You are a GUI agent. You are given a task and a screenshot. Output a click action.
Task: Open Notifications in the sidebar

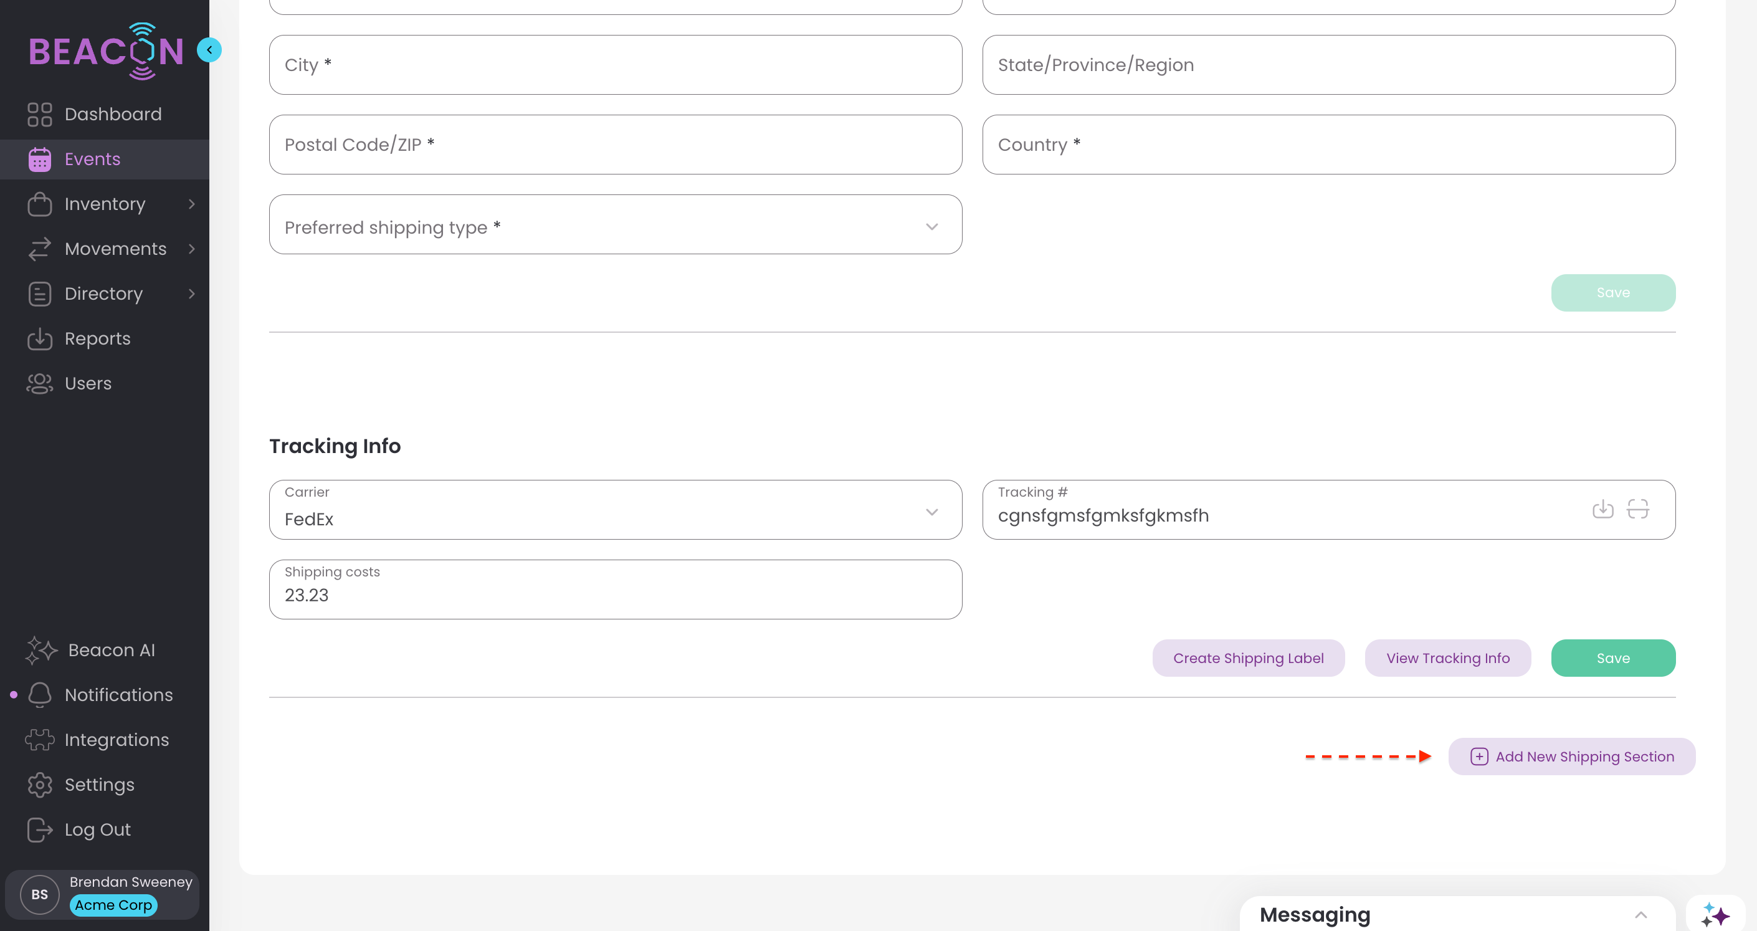(104, 695)
